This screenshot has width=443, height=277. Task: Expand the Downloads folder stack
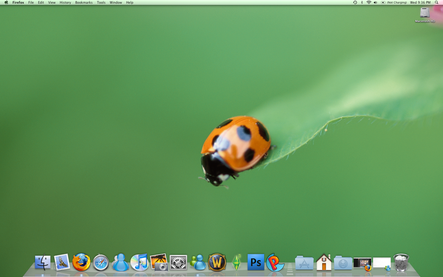[x=343, y=263]
